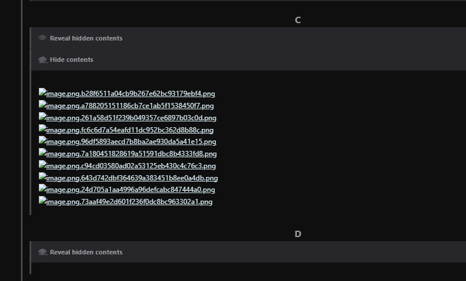Click the eye icon in section D's Reveal bar
The height and width of the screenshot is (281, 466).
(43, 252)
